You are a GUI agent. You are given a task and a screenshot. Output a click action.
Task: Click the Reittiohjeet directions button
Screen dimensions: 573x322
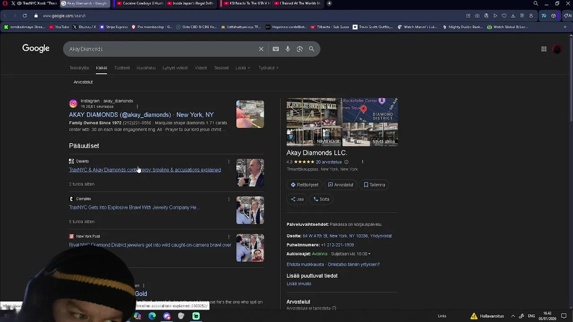coord(304,185)
